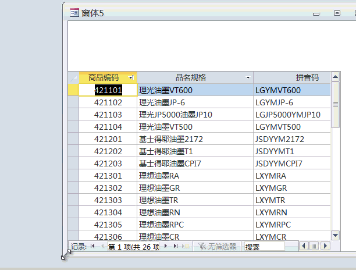Screen dimensions: 356x270
Task: Open 品名规格 column filter dropdown
Action: tap(248, 77)
